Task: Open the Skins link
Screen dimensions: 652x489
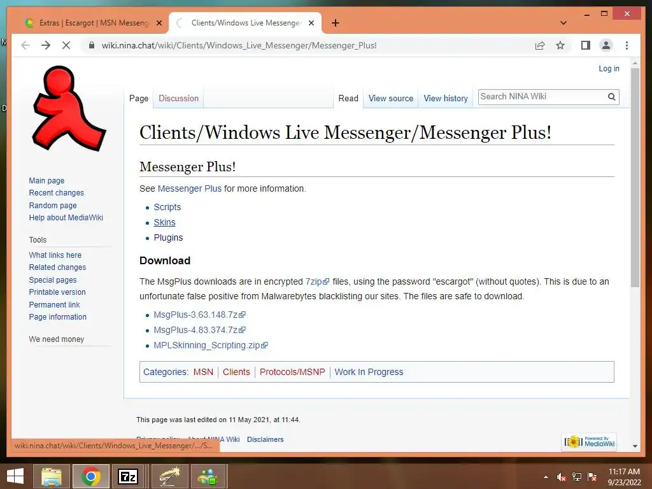Action: pyautogui.click(x=165, y=222)
